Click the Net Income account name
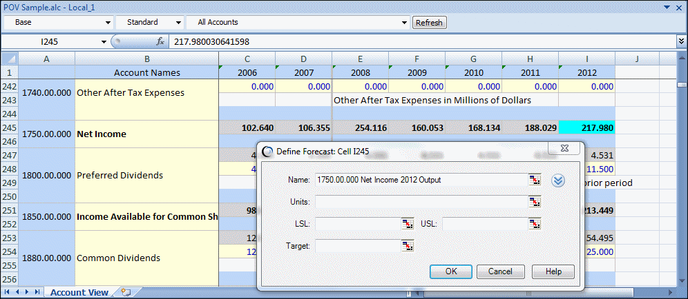The height and width of the screenshot is (299, 688). 102,134
